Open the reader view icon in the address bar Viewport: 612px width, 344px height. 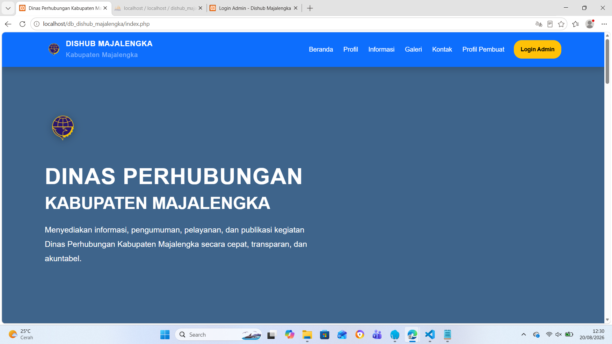[550, 24]
